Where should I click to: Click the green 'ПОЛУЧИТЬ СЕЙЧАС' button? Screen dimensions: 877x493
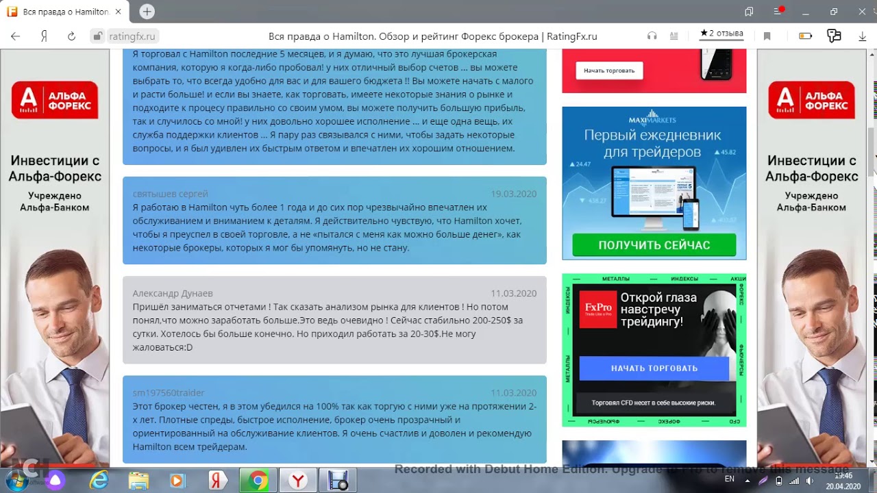(654, 245)
